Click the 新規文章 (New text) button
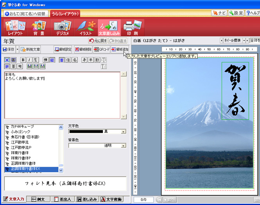The width and height of the screenshot is (260, 205). [x=30, y=50]
